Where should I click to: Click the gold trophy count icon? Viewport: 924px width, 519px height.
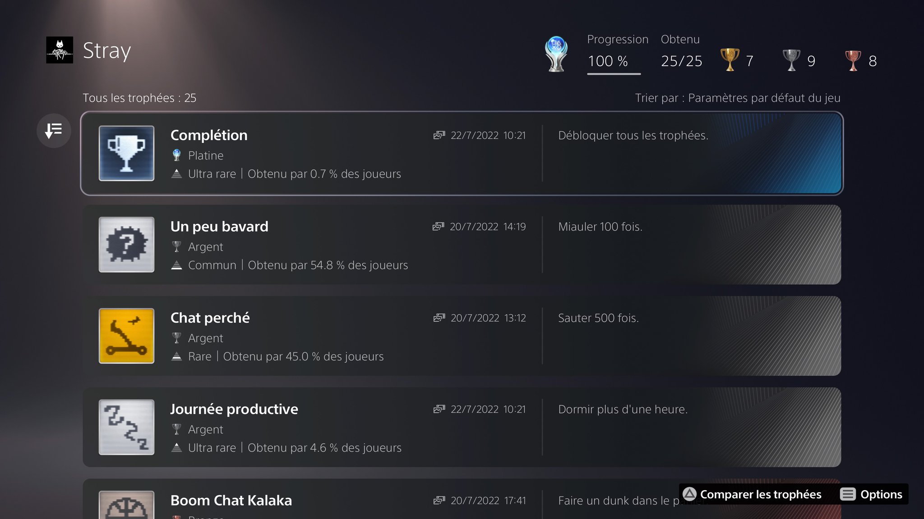pos(730,60)
